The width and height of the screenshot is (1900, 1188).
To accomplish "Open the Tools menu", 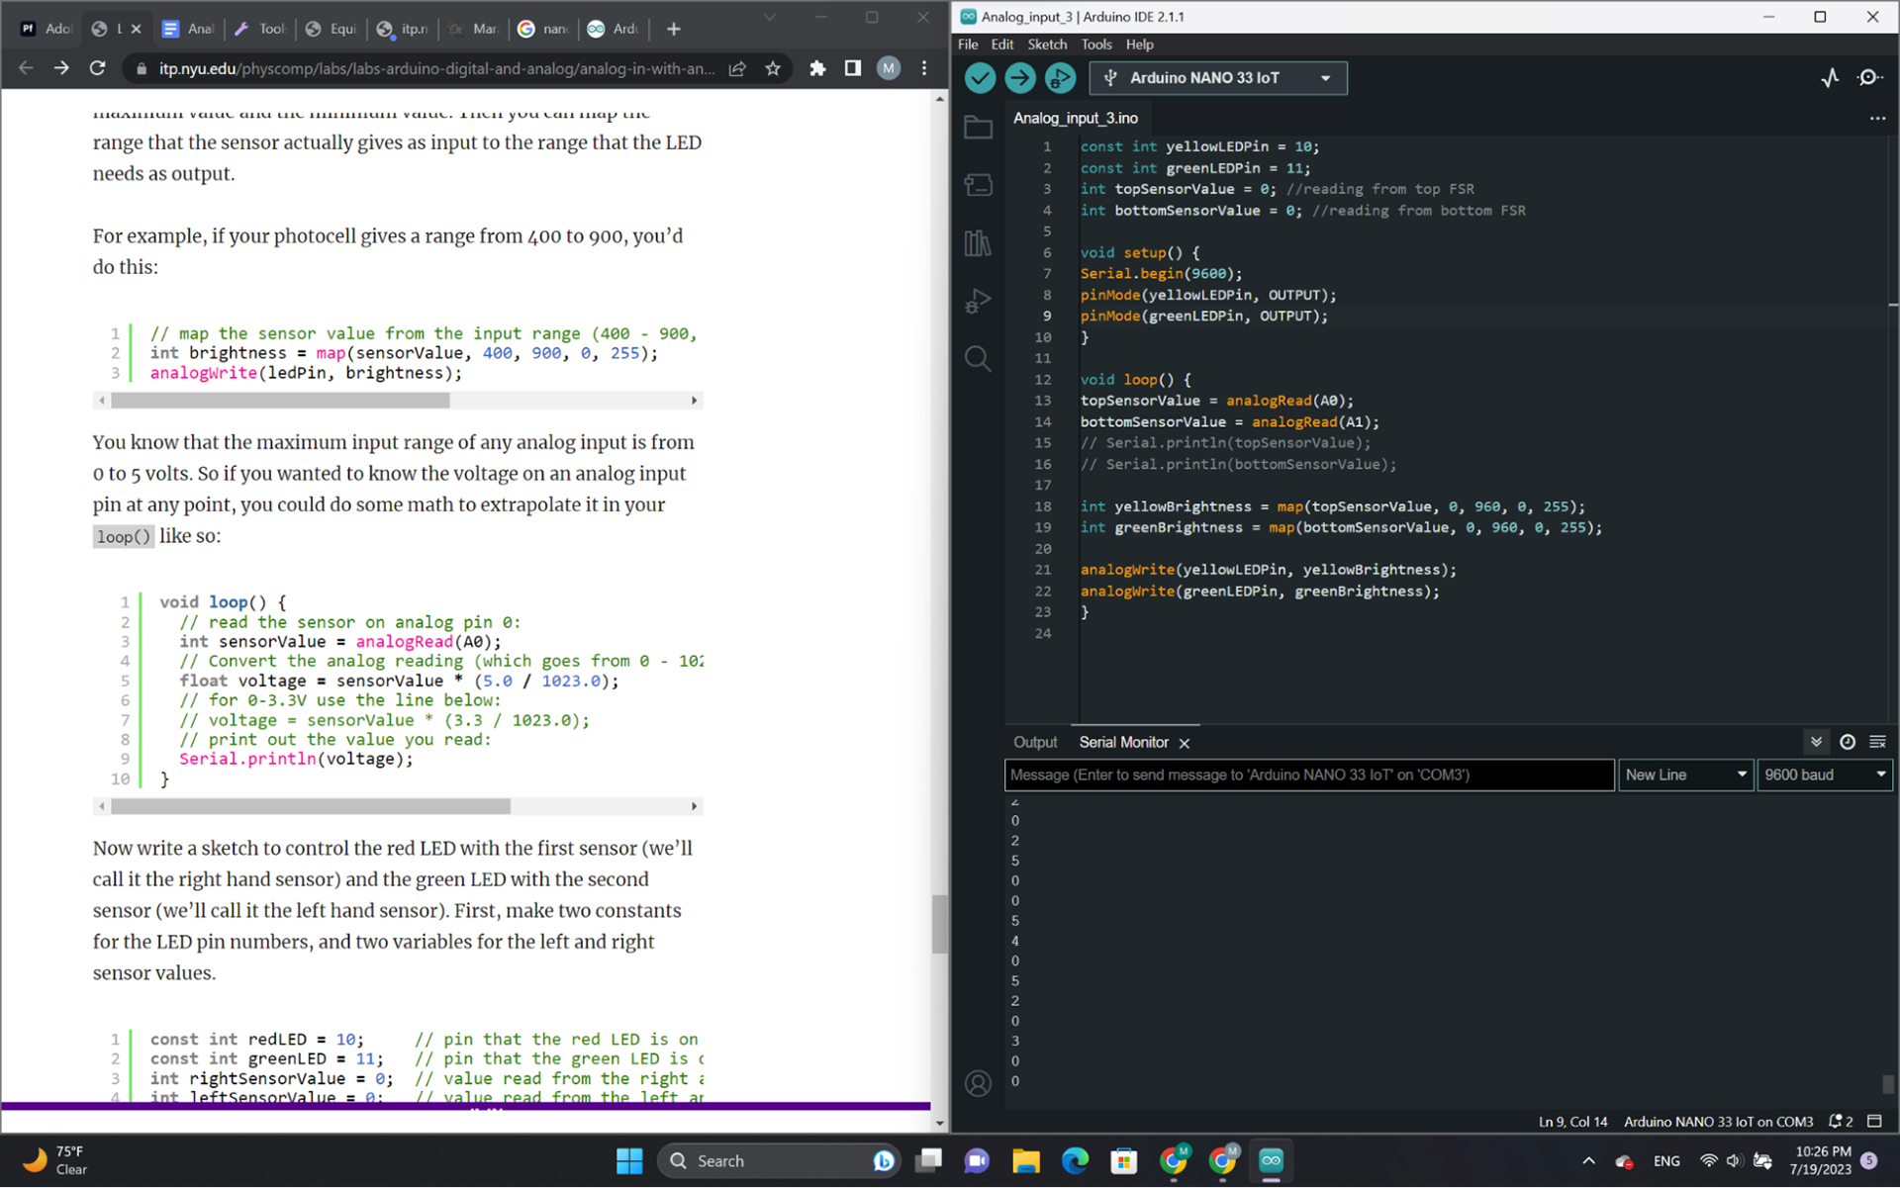I will [x=1096, y=45].
